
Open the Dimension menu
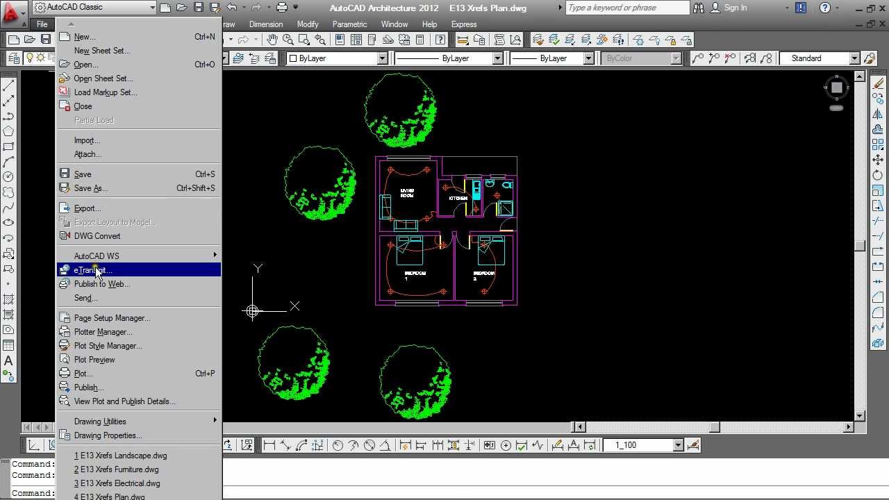pyautogui.click(x=266, y=24)
